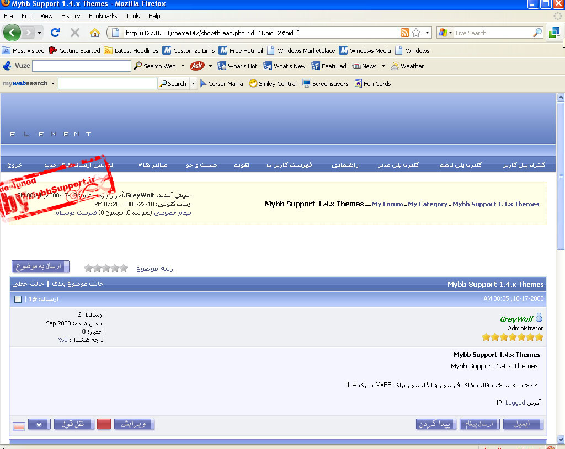The width and height of the screenshot is (565, 449).
Task: Open the Bookmarks menu
Action: [103, 16]
